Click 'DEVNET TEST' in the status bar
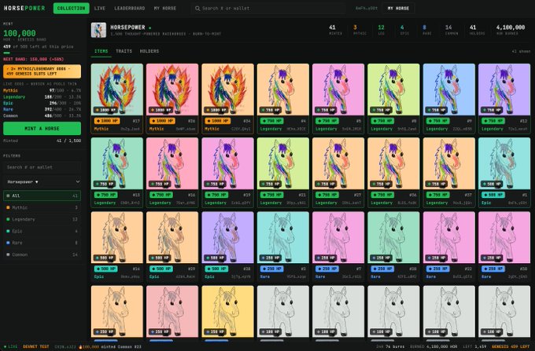The image size is (535, 351). pyautogui.click(x=36, y=346)
